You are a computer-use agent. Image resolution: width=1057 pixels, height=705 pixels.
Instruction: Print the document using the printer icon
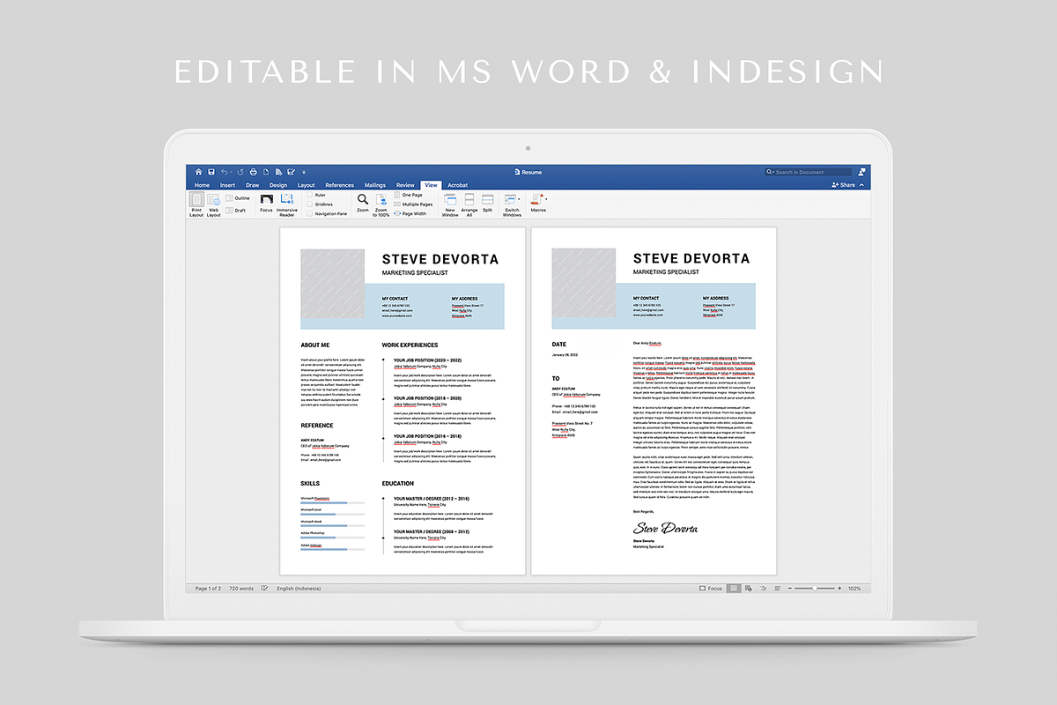(x=253, y=172)
